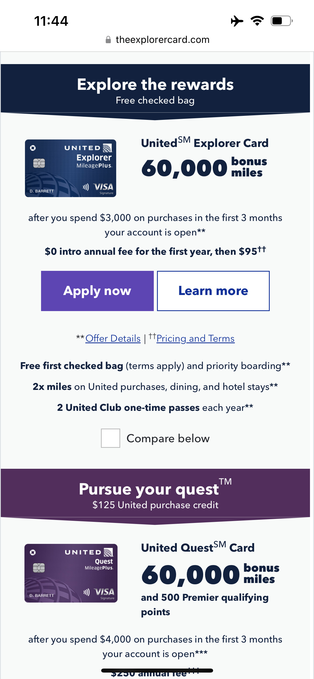Tap the United Explorer Card title
The height and width of the screenshot is (679, 314).
205,143
